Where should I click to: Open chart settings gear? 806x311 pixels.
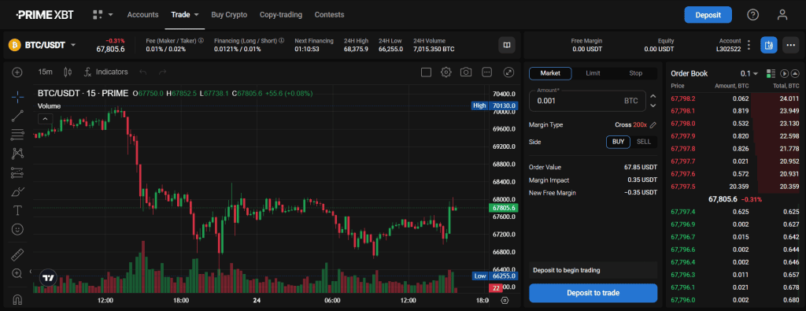446,72
